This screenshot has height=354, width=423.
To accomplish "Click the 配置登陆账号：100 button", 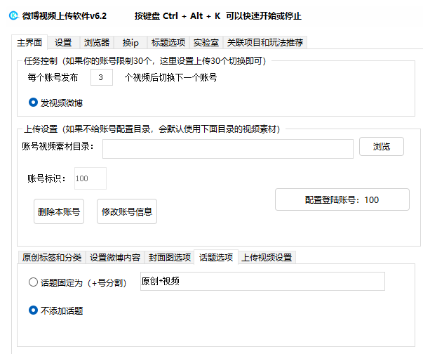I will [x=342, y=199].
